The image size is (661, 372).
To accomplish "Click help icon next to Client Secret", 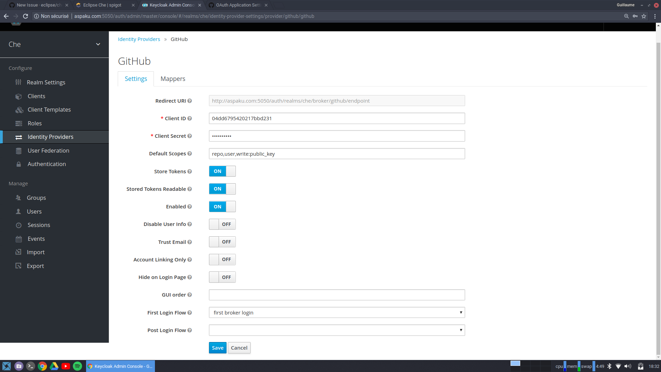I will [189, 136].
